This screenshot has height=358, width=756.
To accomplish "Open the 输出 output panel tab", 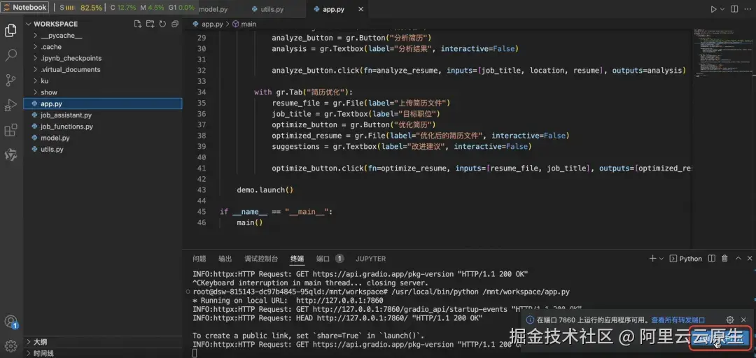I will (225, 259).
